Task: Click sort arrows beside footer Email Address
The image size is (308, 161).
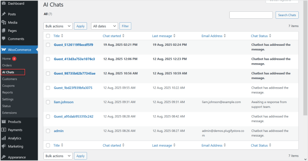Action: coord(225,145)
